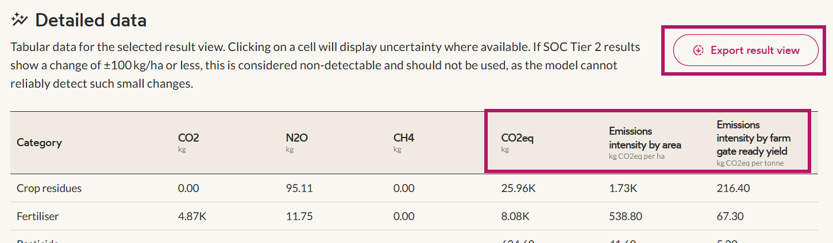Click Crop residues CO2eq cell 25.96K
833x243 pixels.
point(518,188)
